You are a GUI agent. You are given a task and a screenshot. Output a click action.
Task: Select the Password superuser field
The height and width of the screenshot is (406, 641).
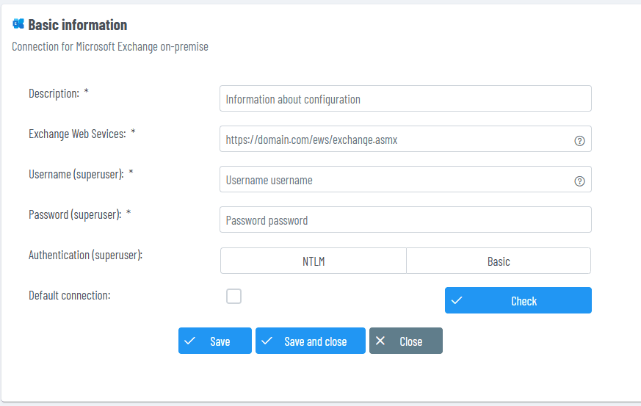coord(405,220)
